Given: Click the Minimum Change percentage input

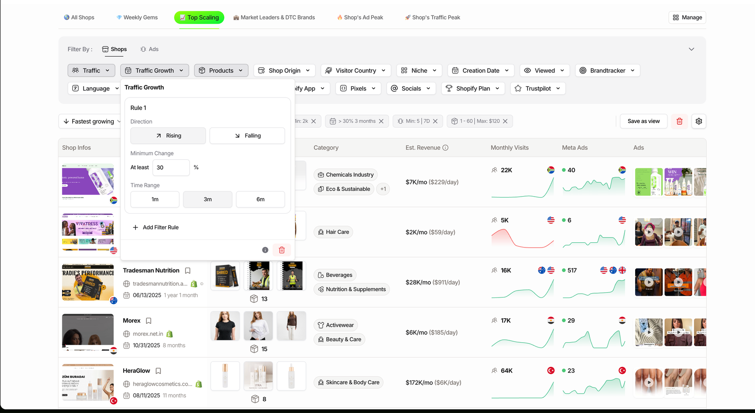Looking at the screenshot, I should (171, 167).
